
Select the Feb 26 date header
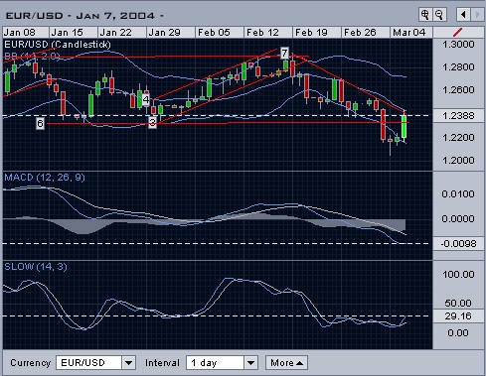pos(366,33)
